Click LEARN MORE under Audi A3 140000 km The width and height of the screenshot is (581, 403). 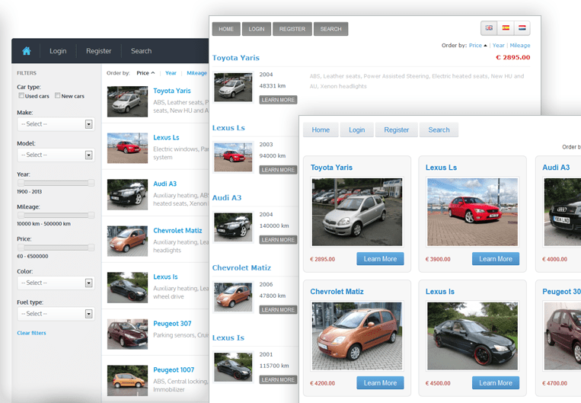point(278,240)
